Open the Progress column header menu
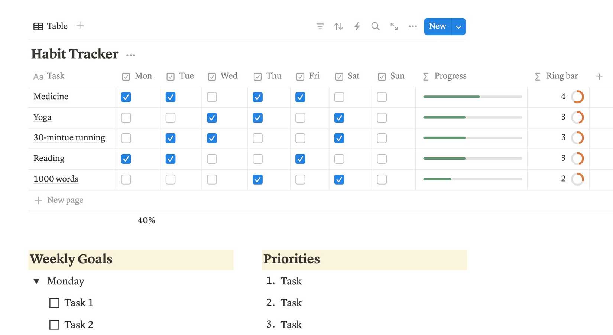 pos(450,76)
